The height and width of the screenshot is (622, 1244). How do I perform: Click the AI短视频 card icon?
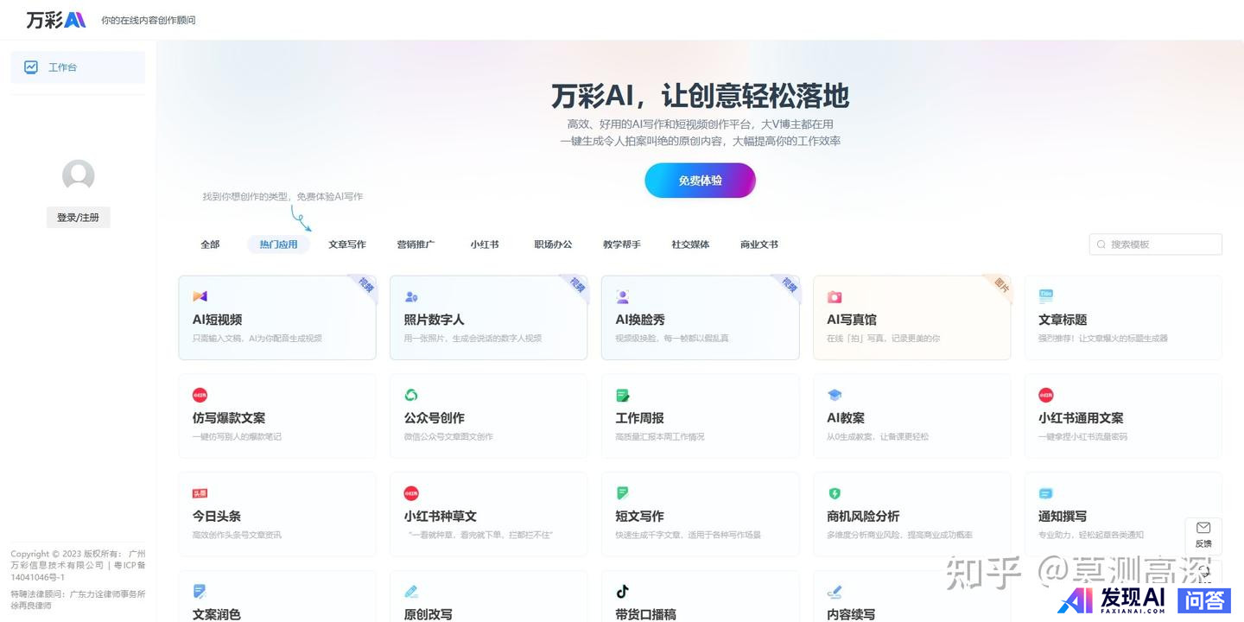coord(200,296)
